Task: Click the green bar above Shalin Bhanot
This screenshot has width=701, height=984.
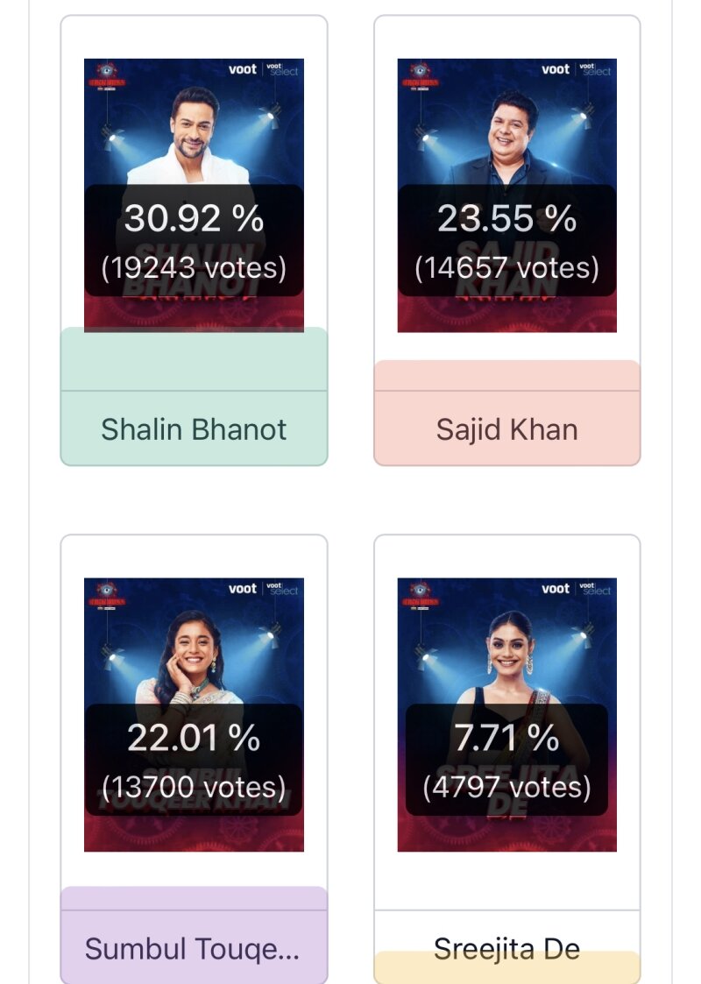Action: pyautogui.click(x=194, y=359)
